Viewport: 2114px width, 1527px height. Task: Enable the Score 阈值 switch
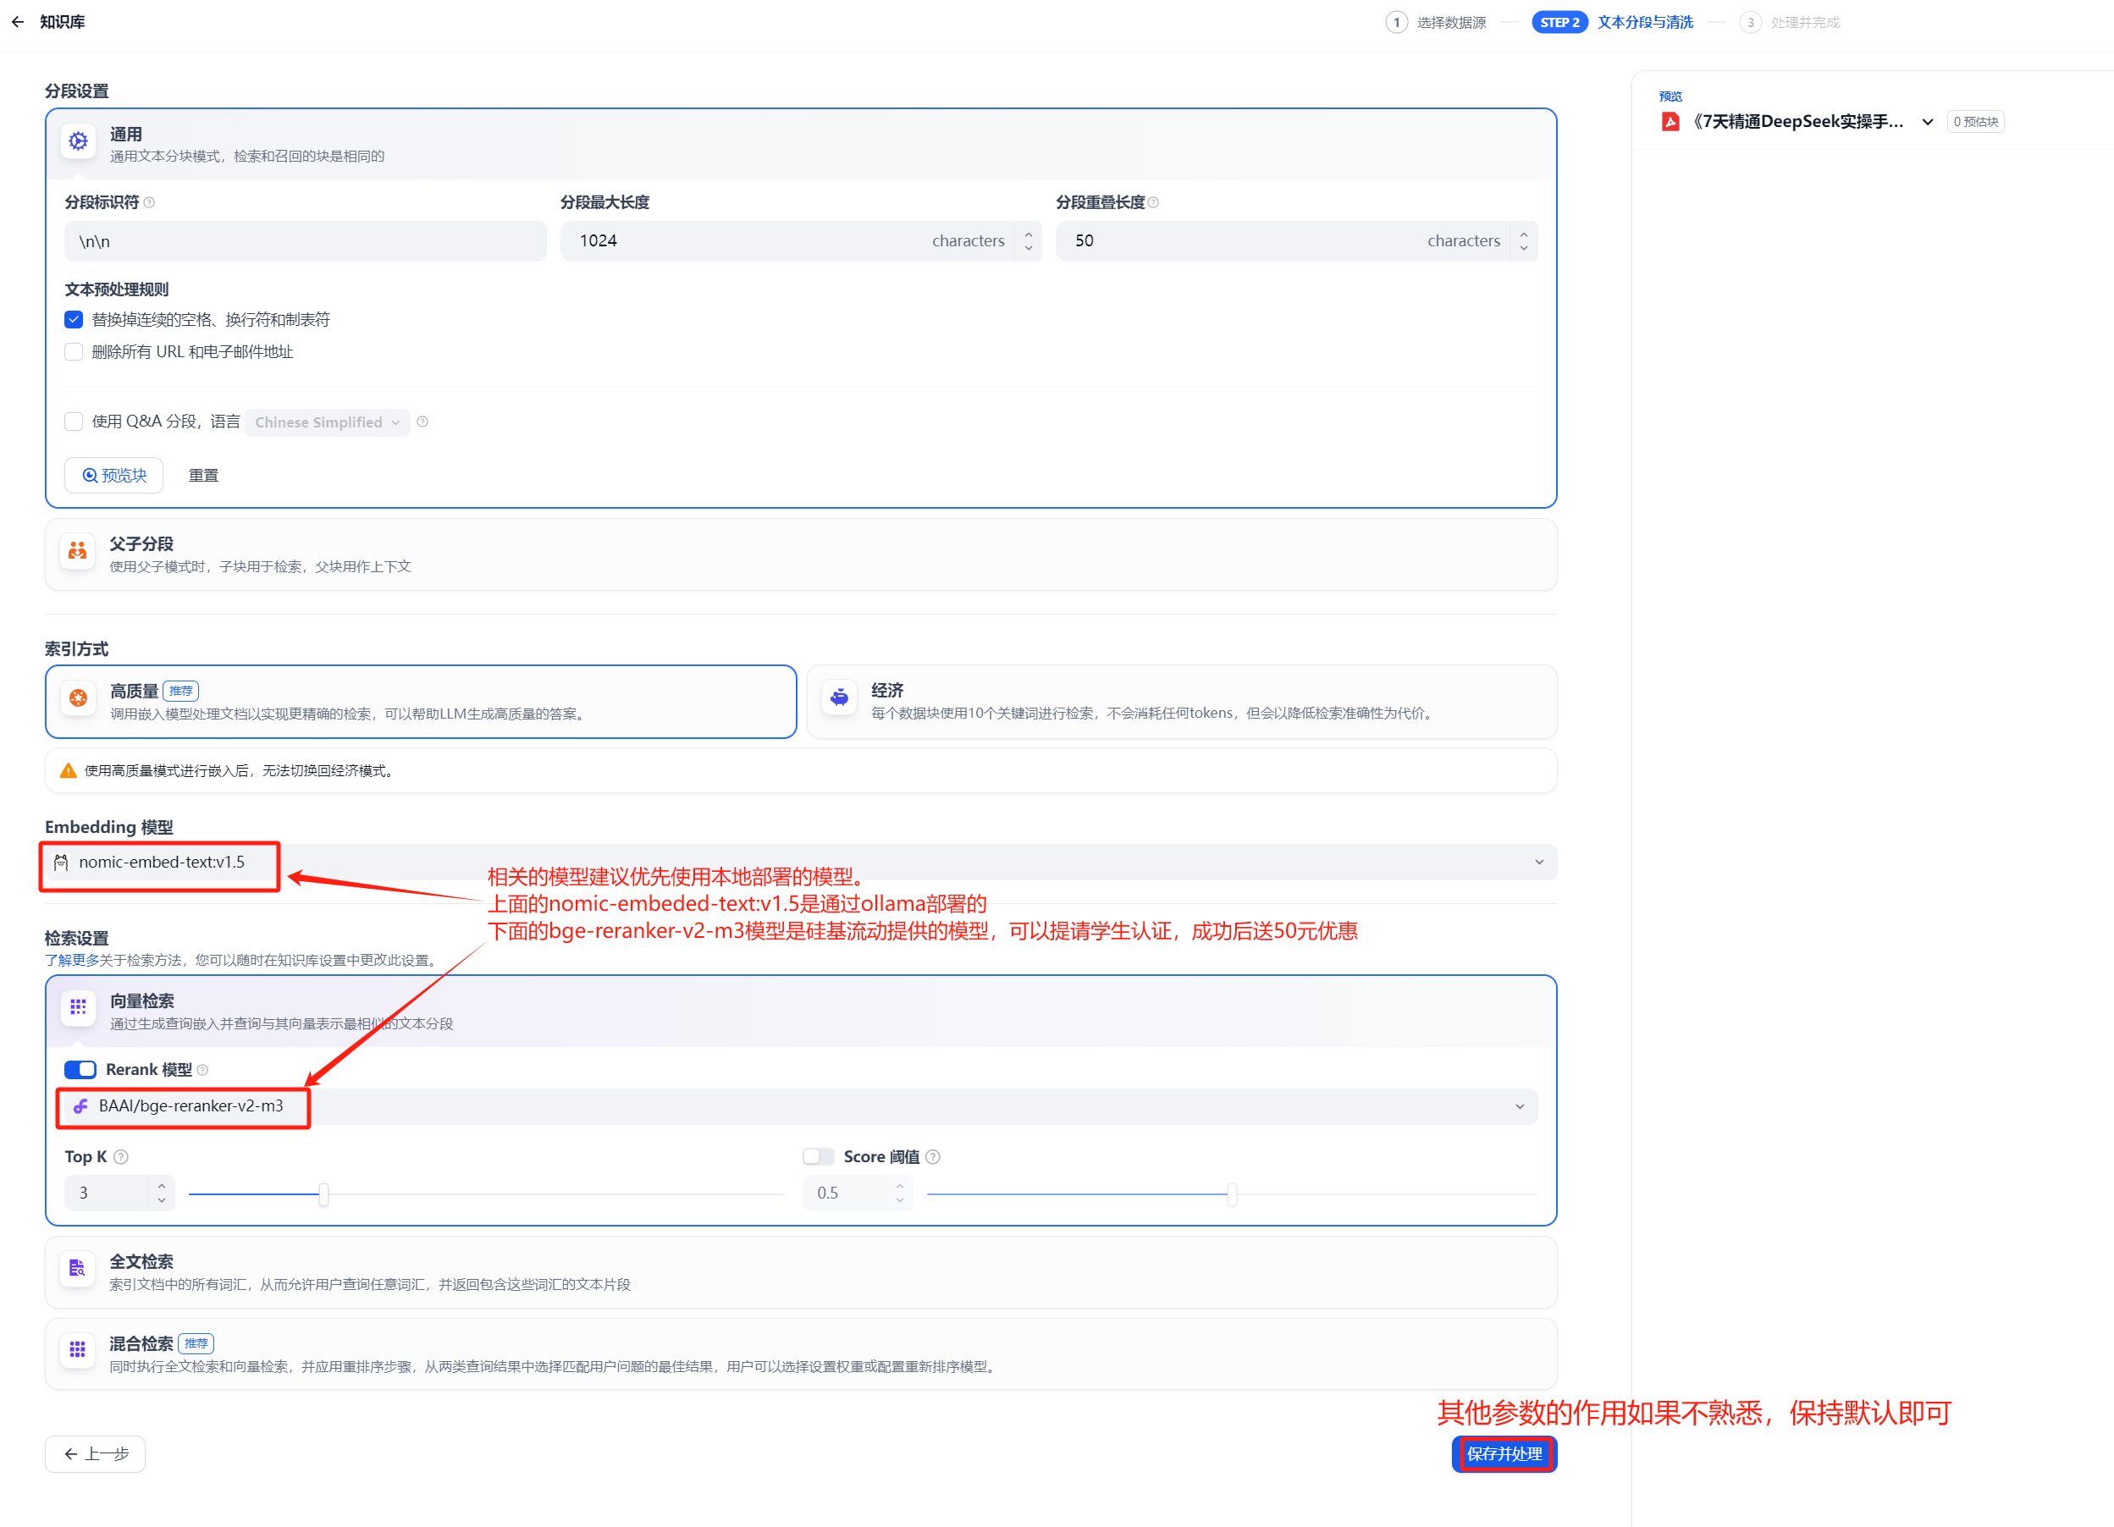click(x=818, y=1157)
